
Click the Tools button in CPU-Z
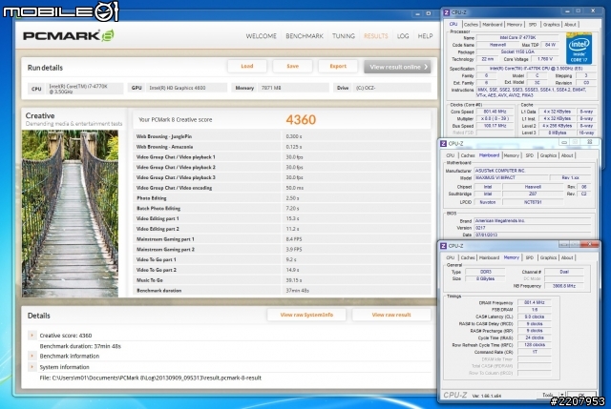(547, 395)
